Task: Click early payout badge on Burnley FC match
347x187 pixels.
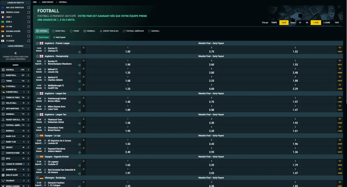Action: (79, 65)
